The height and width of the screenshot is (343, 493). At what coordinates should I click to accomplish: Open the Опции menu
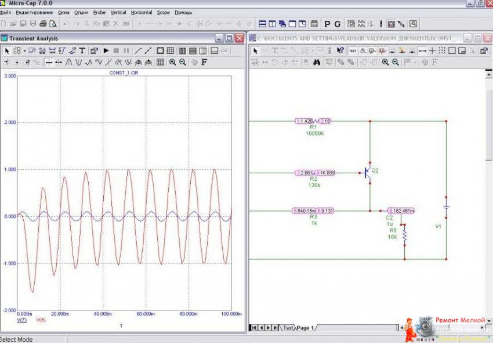tap(81, 12)
